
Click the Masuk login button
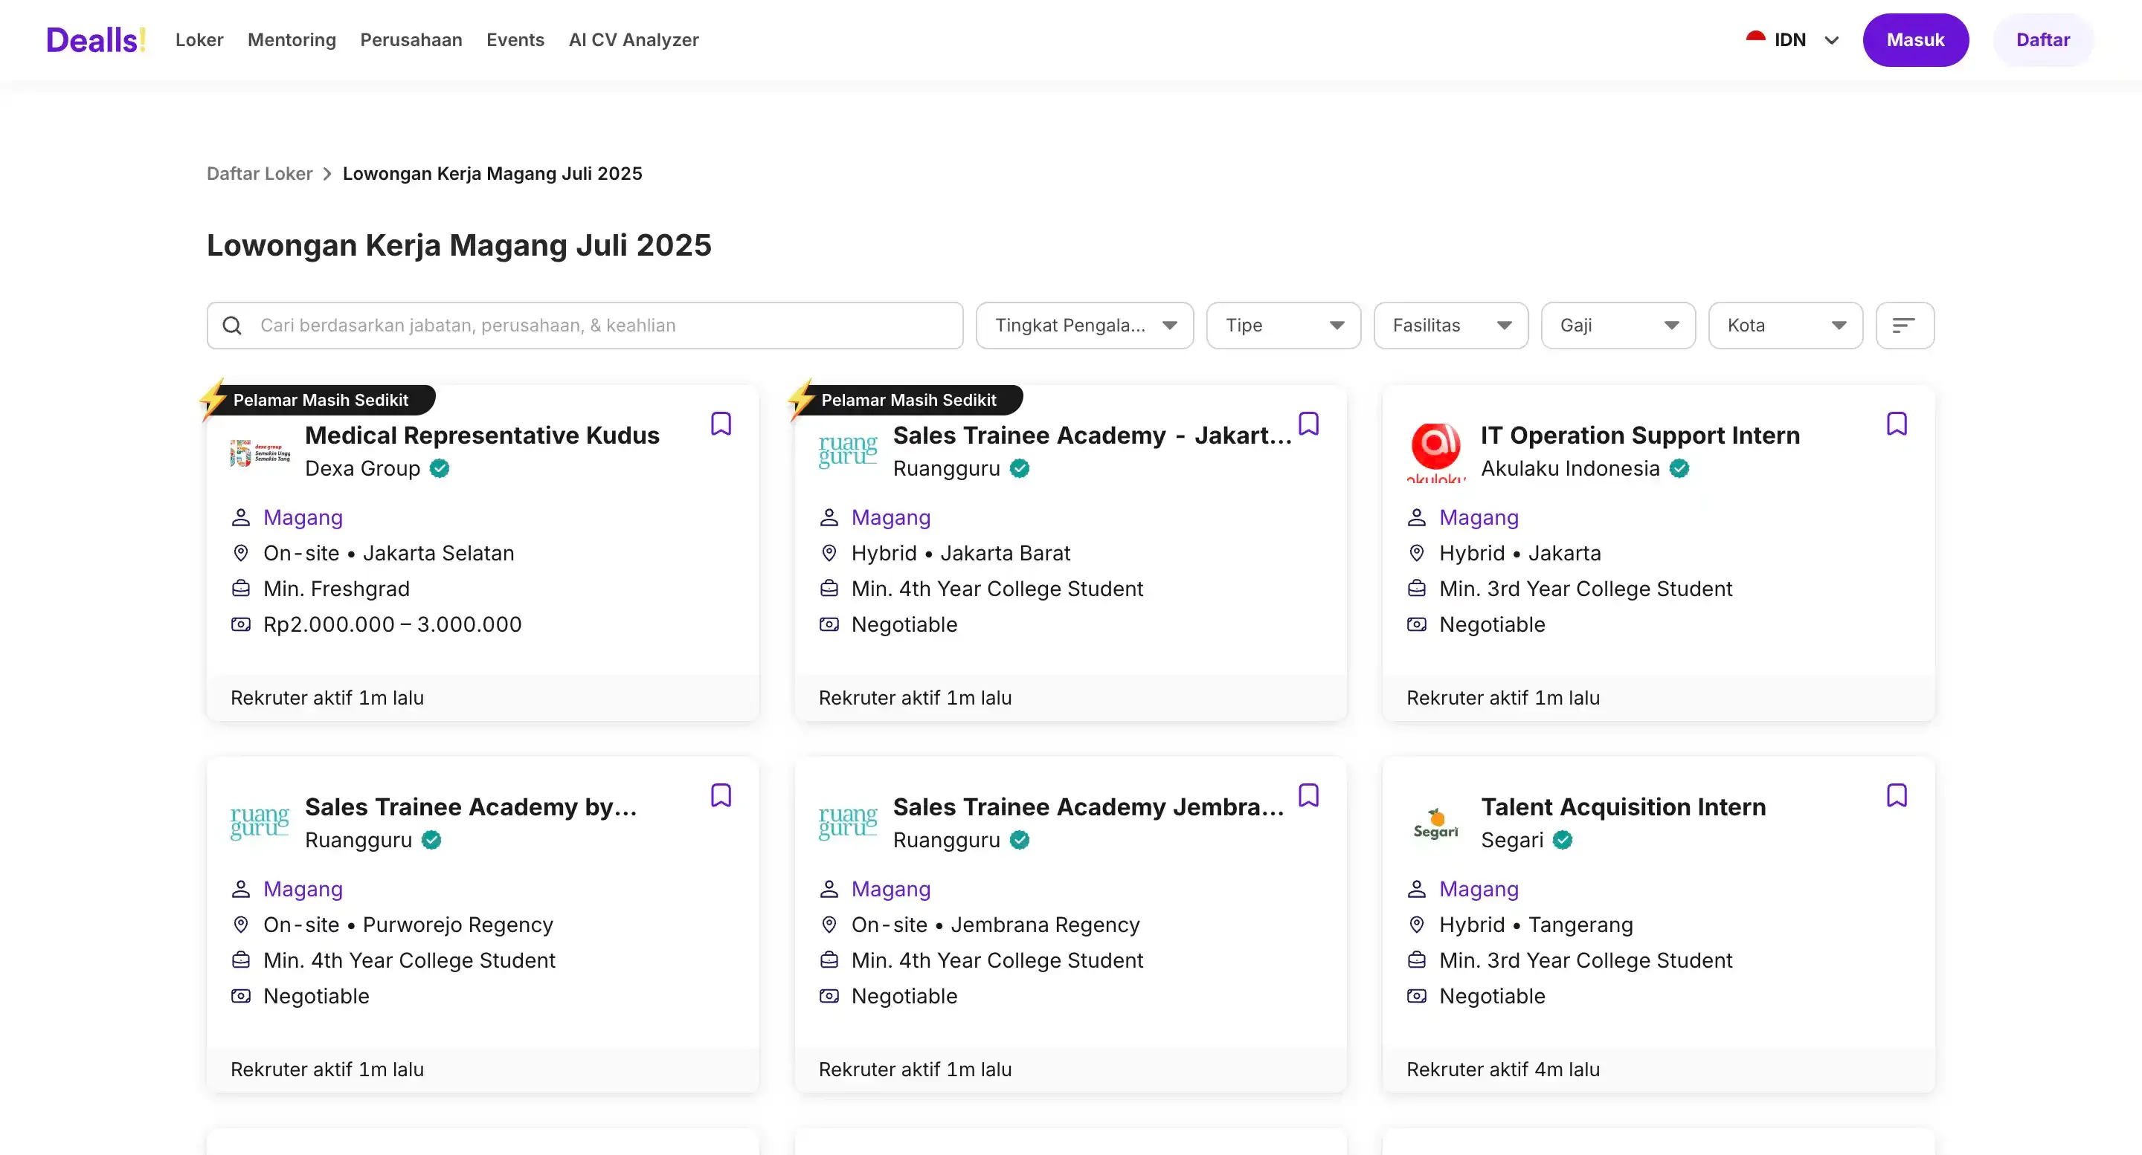(x=1915, y=40)
